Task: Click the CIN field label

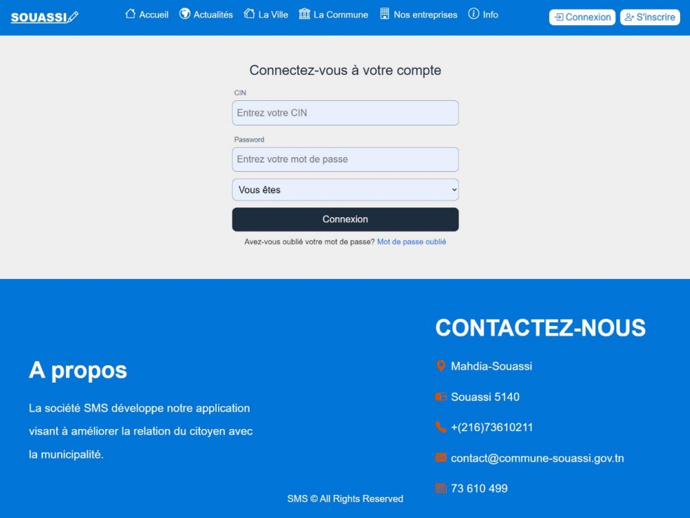Action: tap(241, 93)
